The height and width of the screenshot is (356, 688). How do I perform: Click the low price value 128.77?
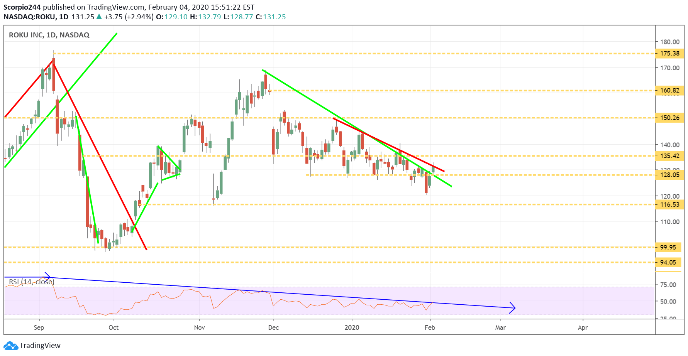242,17
